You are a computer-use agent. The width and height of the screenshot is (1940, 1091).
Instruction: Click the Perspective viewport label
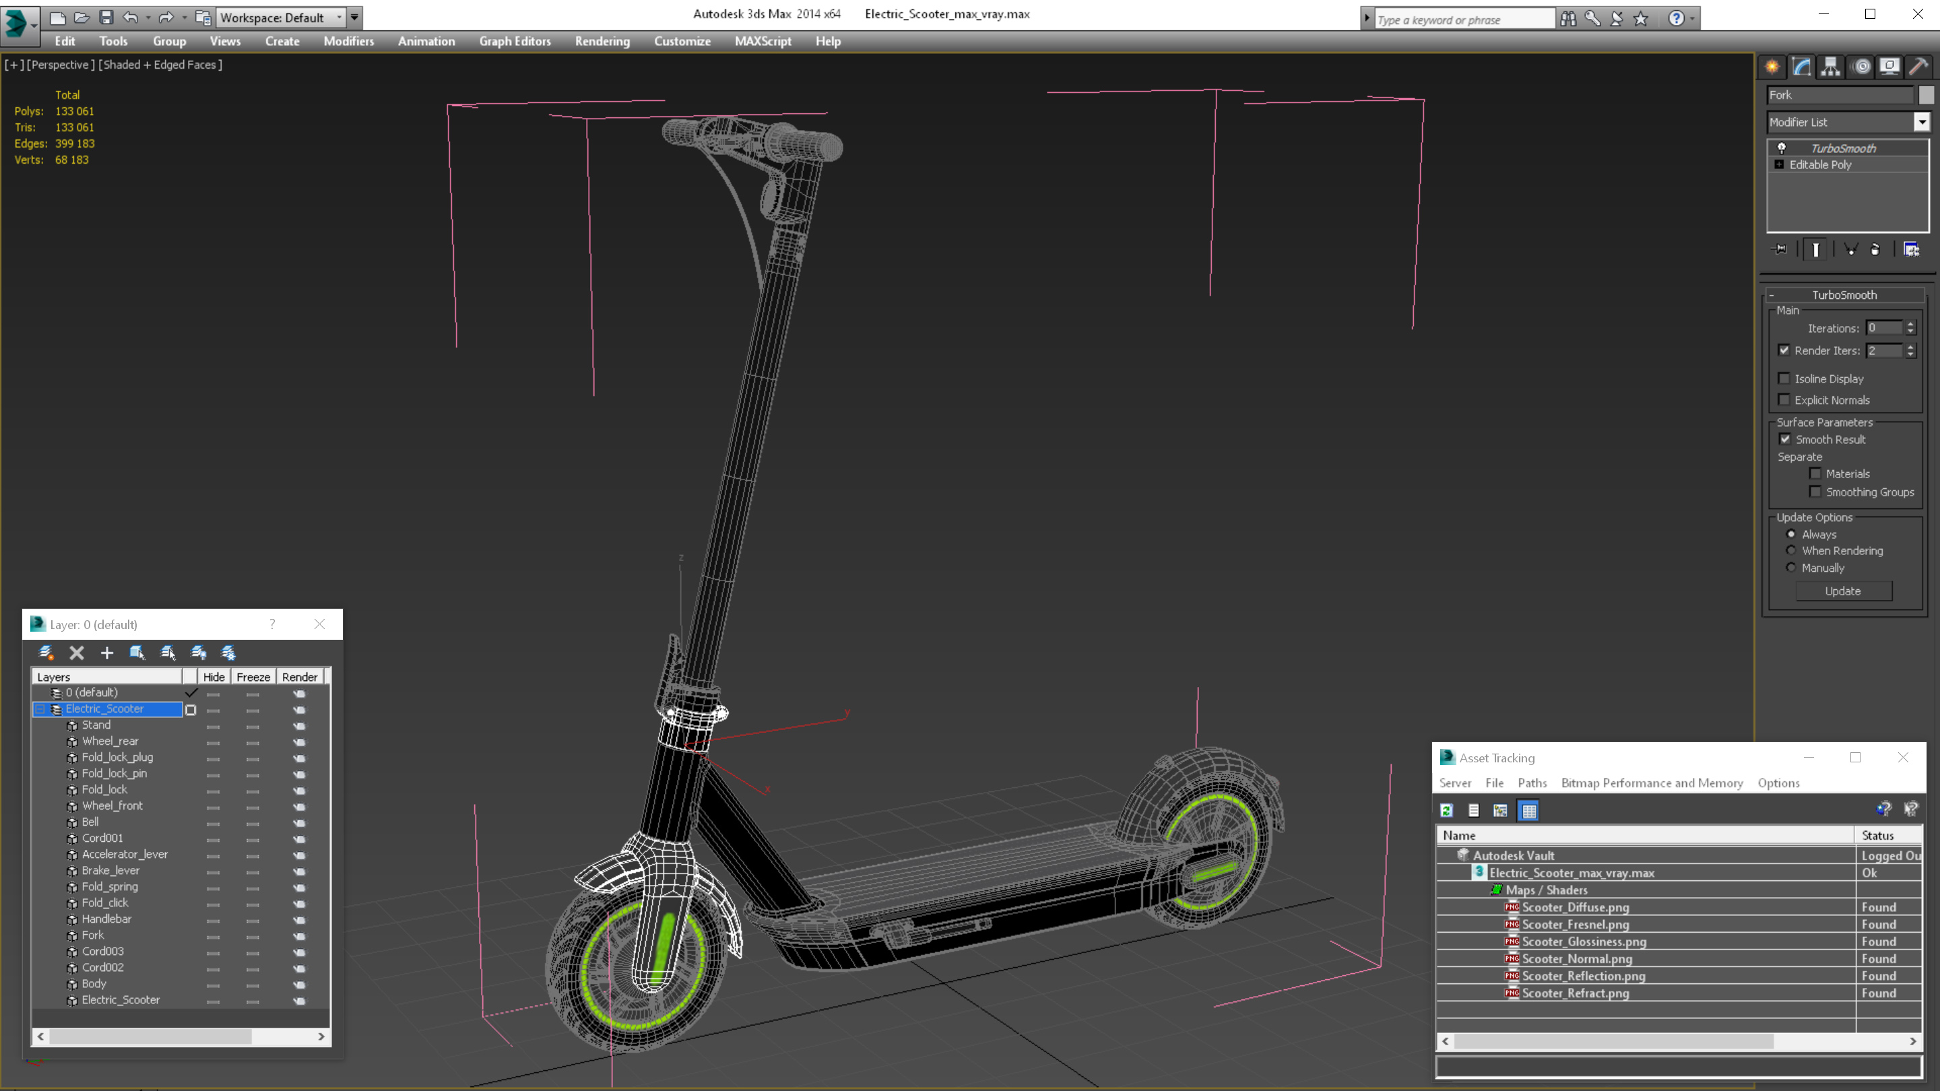pos(61,65)
